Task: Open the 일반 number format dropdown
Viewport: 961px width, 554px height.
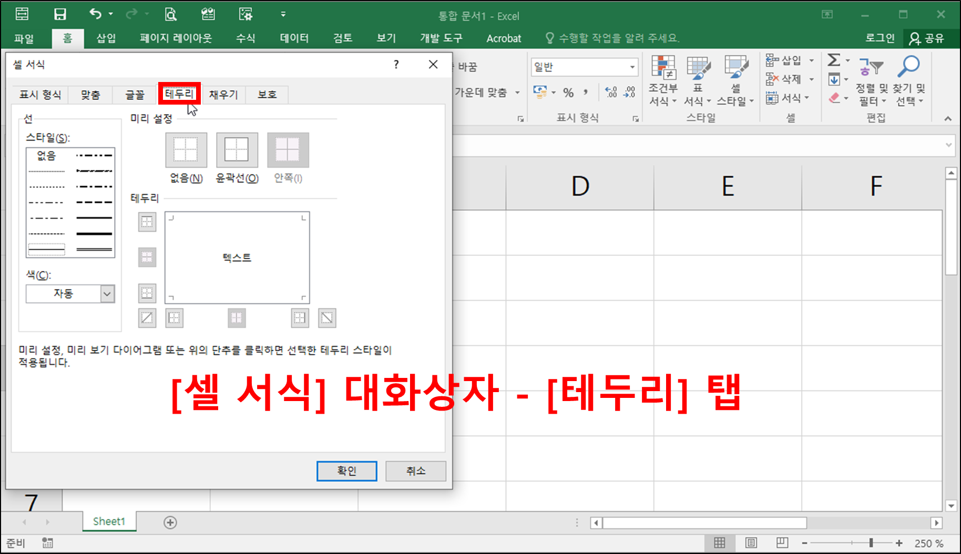Action: [x=632, y=67]
